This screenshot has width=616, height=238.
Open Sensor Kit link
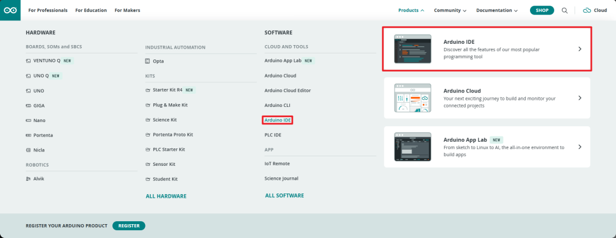pos(164,164)
